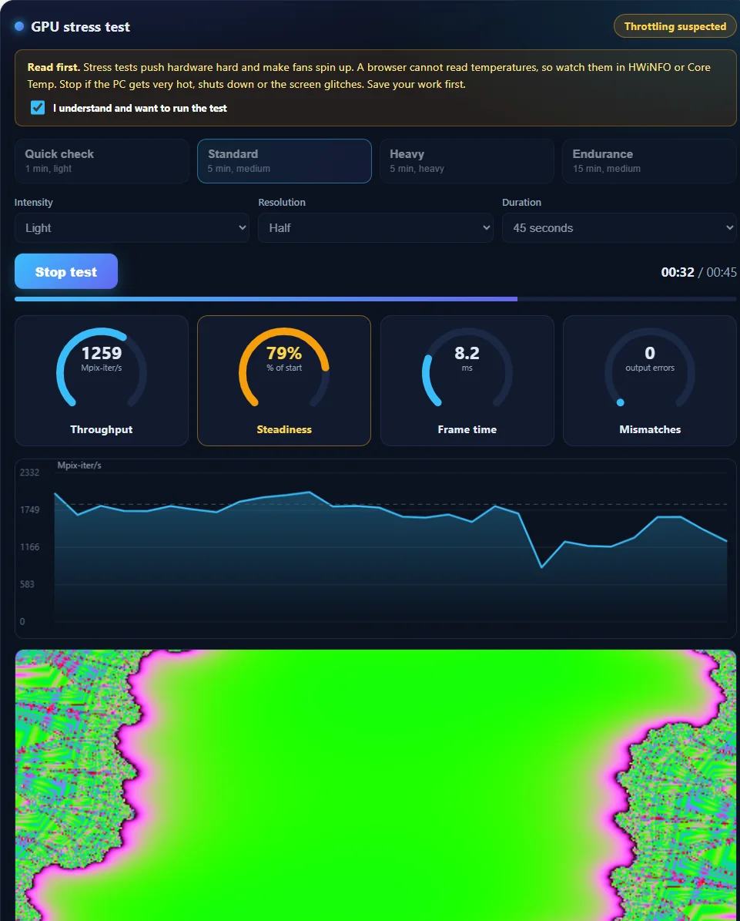The height and width of the screenshot is (921, 740).
Task: Click the Read first warning text
Action: click(369, 76)
